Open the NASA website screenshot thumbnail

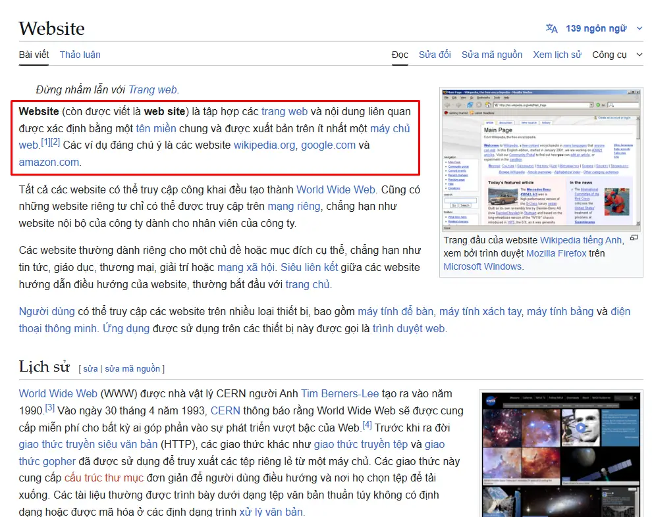tap(561, 455)
